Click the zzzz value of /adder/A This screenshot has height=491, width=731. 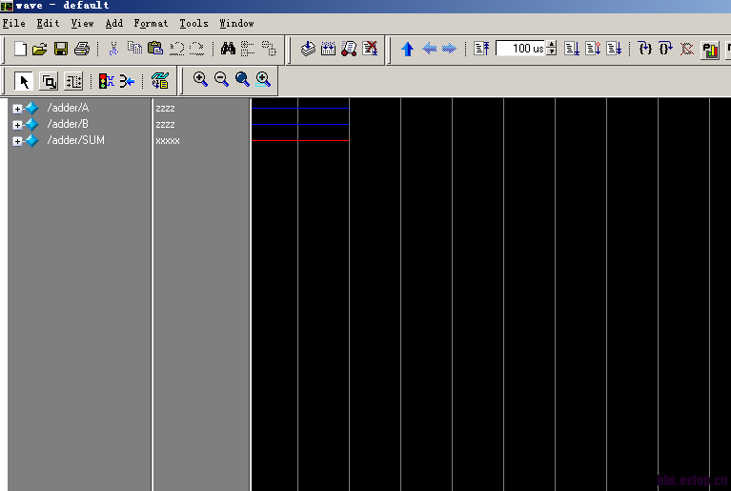pos(165,108)
